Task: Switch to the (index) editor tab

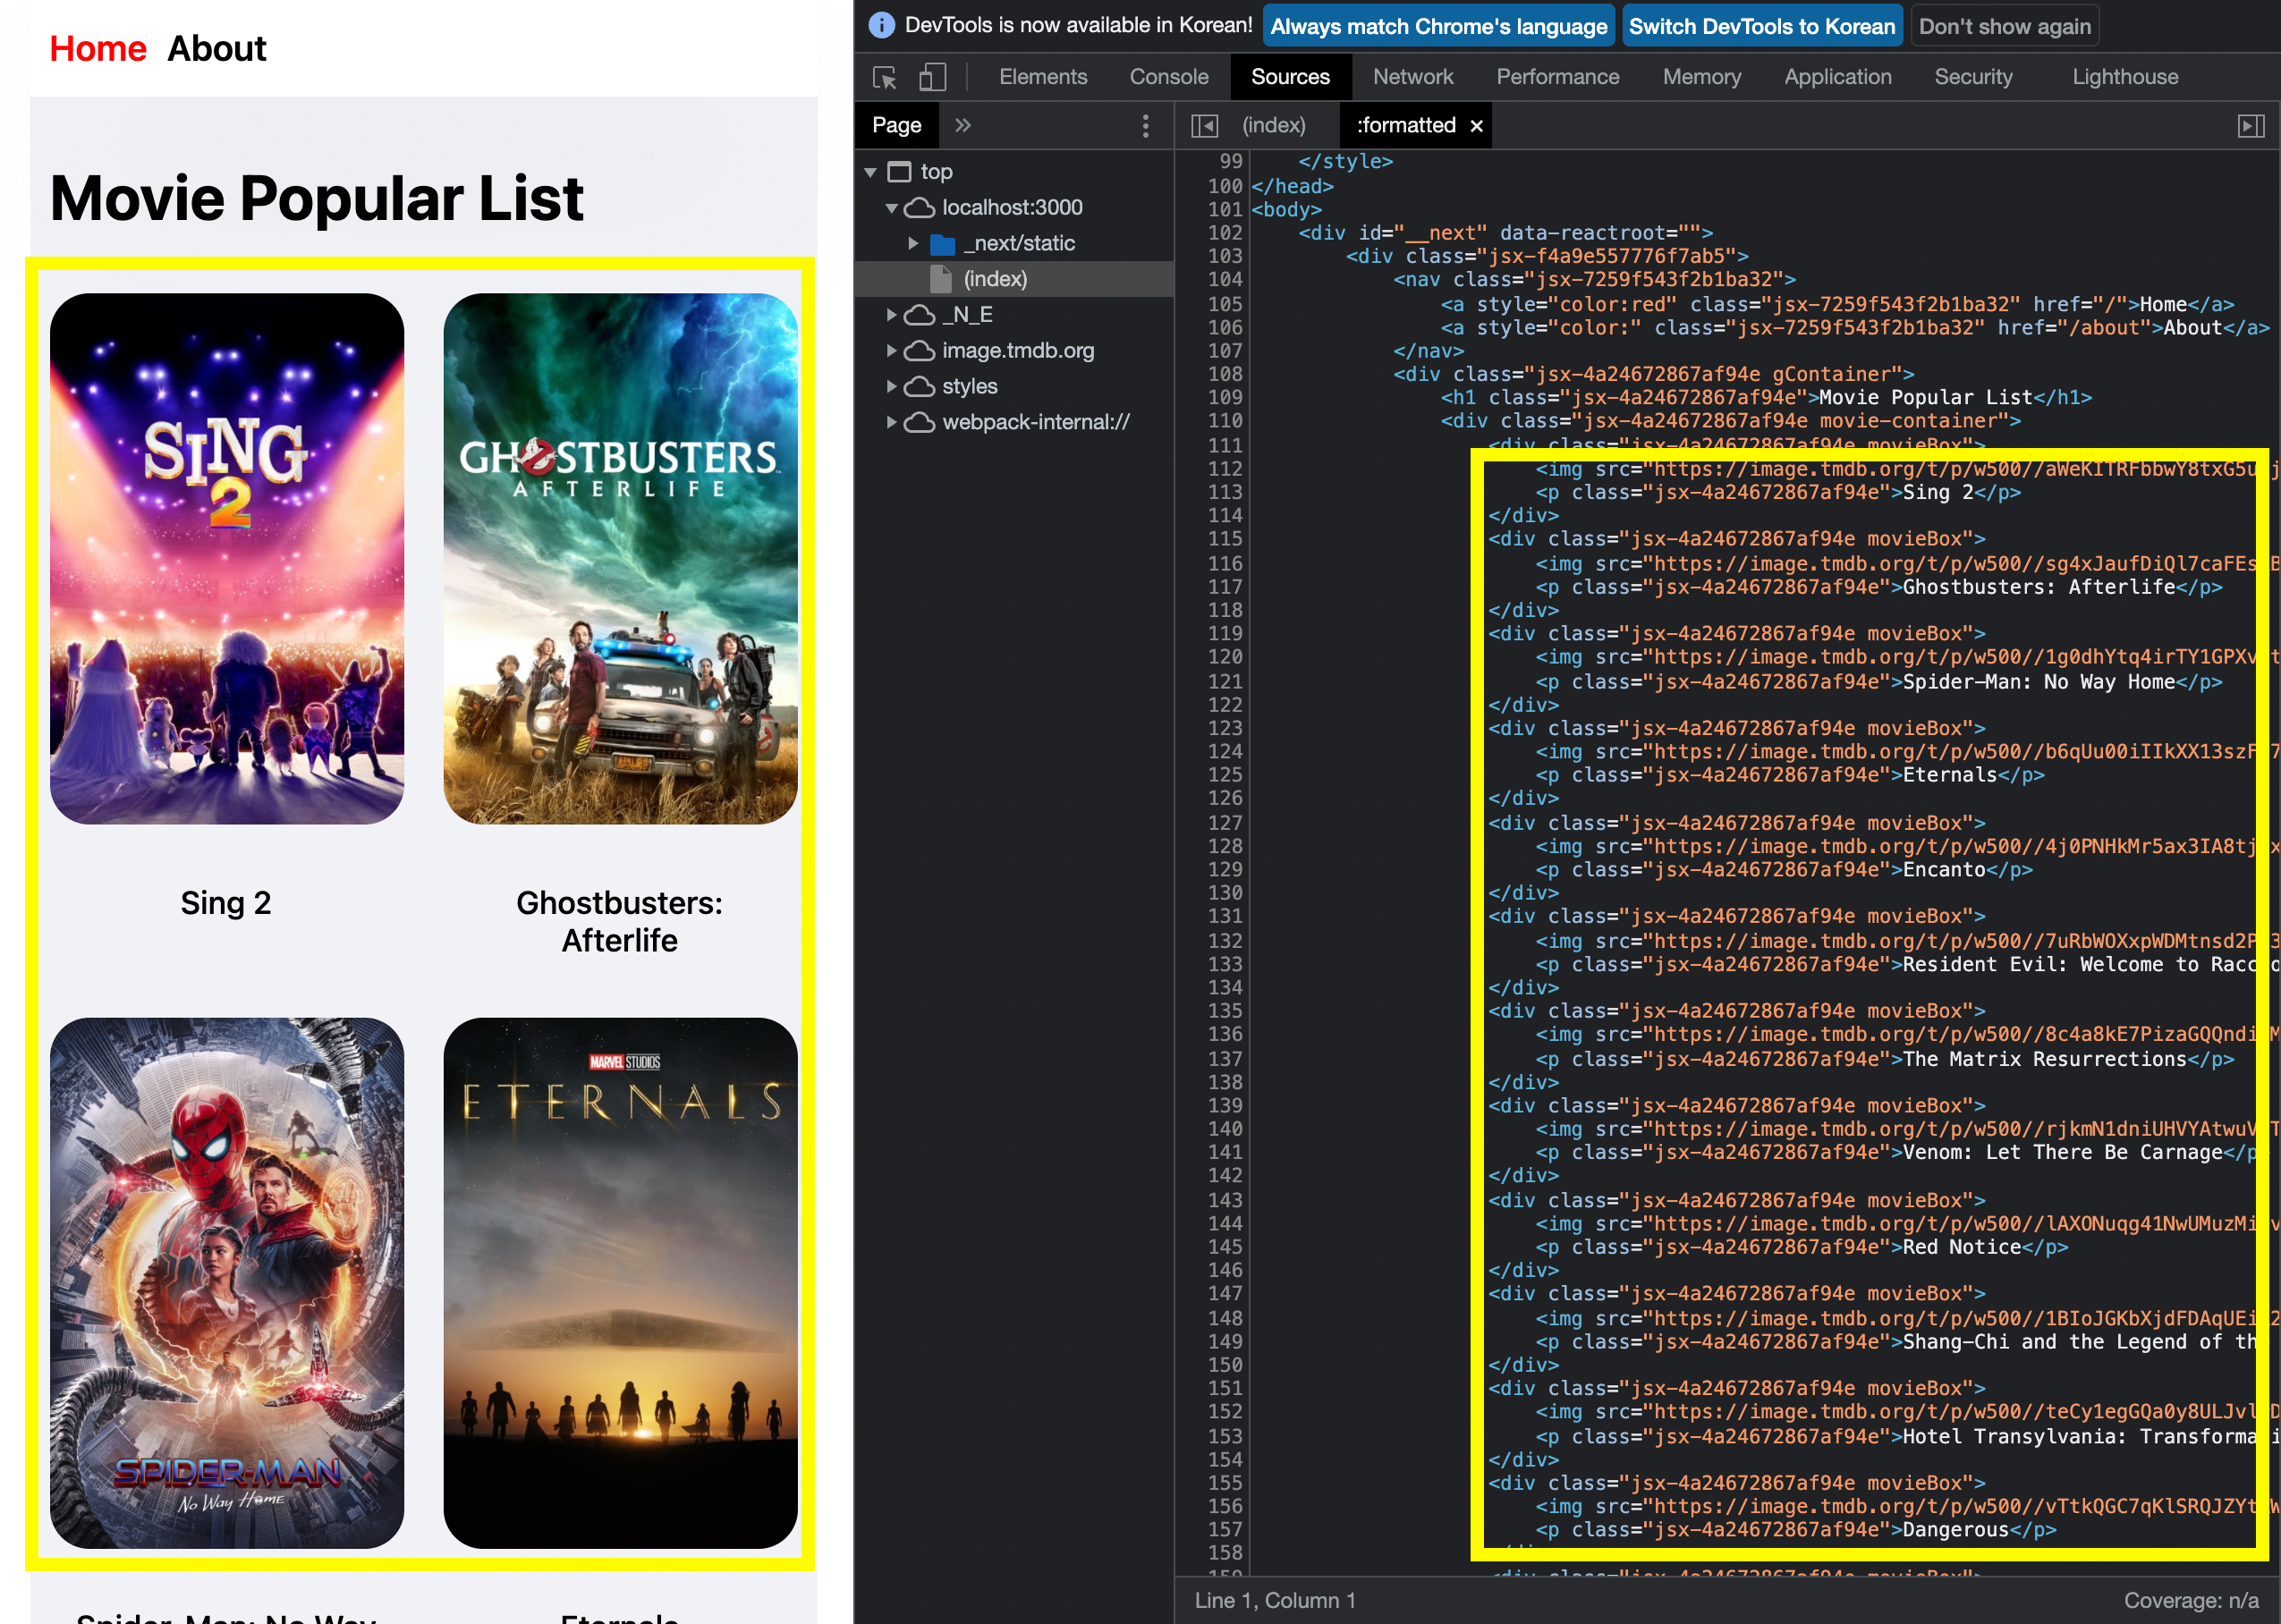Action: coord(1273,126)
